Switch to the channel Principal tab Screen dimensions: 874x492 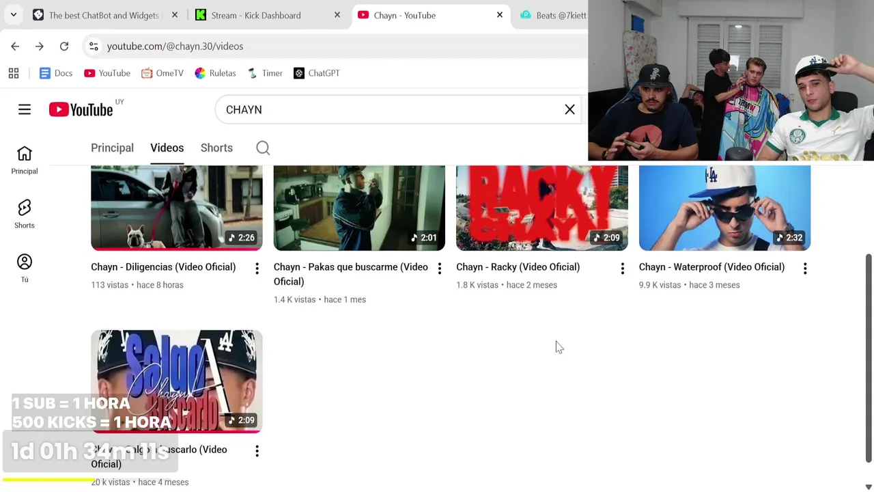[112, 148]
